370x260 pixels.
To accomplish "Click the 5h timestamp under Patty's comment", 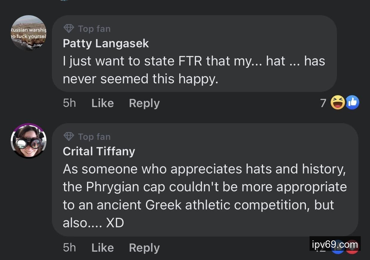I will pos(69,103).
